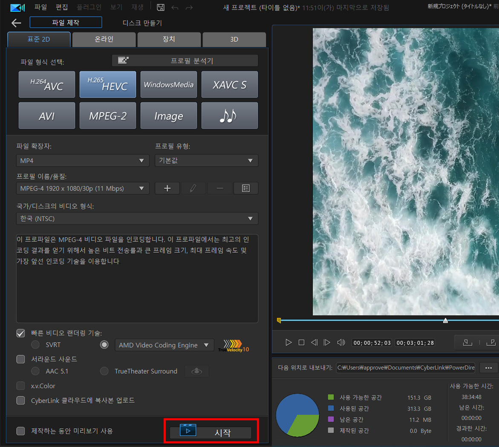This screenshot has width=499, height=447.
Task: Click the duration timecode 00;03;01;28 field
Action: tap(415, 343)
